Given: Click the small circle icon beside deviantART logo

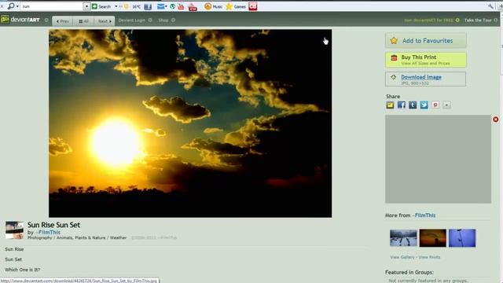Looking at the screenshot, I should click(46, 20).
